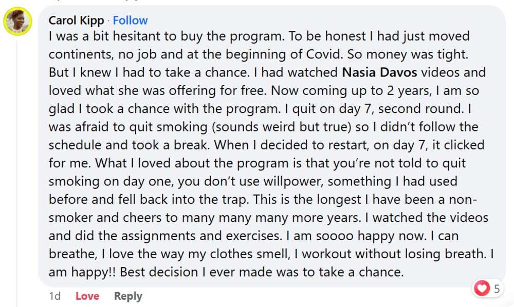This screenshot has width=514, height=307.
Task: Reply to Carol Kipp's comment
Action: pyautogui.click(x=128, y=296)
